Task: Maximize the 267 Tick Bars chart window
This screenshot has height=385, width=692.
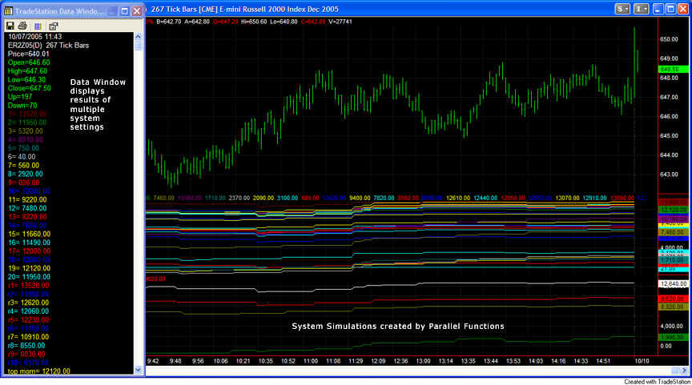Action: [x=670, y=8]
